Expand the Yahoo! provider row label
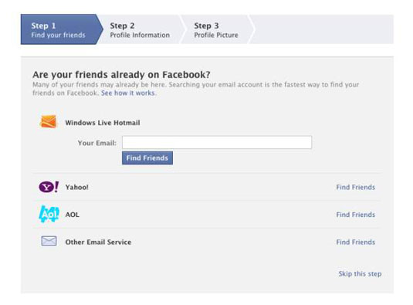 coord(76,188)
